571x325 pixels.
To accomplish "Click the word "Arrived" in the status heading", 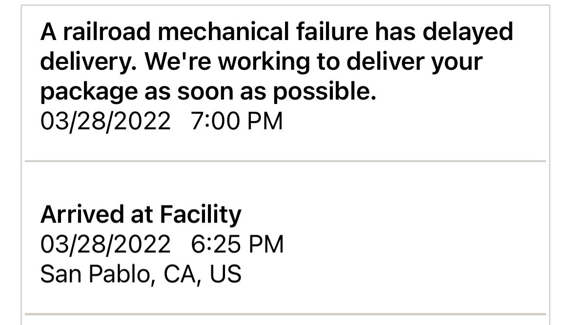I will [x=82, y=214].
